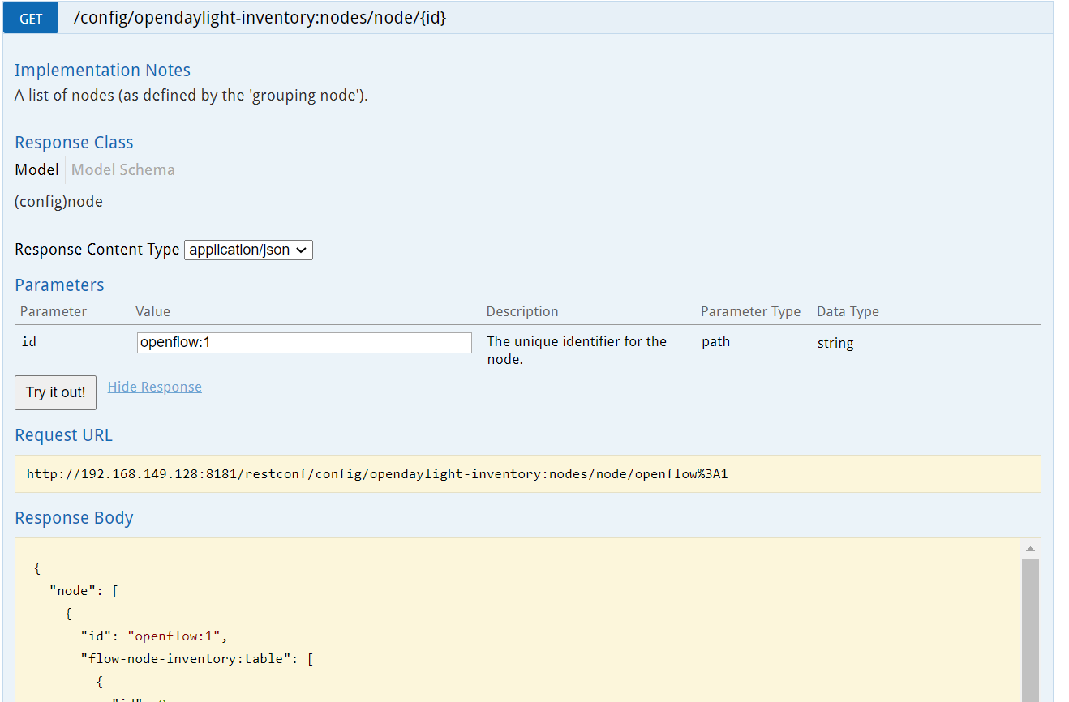Viewport: 1069px width, 702px height.
Task: Switch to the Model tab
Action: point(36,169)
